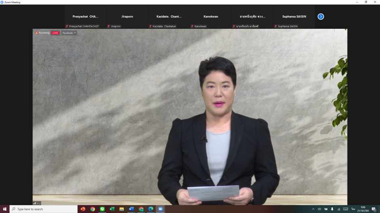
Task: Select Suphansa SAISIN participant thumbnail
Action: coord(294,17)
